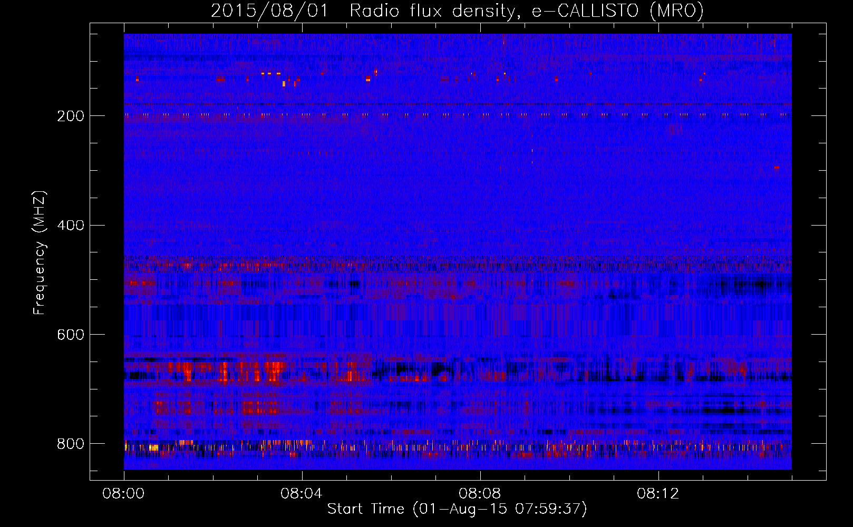Click the 08:08 time tick label

coord(480,494)
